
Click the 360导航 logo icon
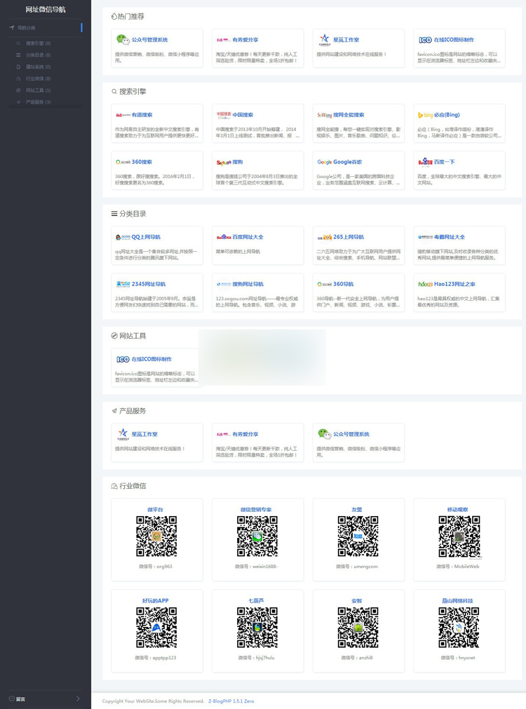coord(324,284)
